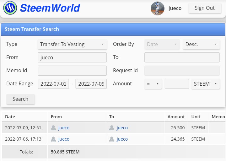
Task: Click the SteemWorld title text
Action: point(50,8)
